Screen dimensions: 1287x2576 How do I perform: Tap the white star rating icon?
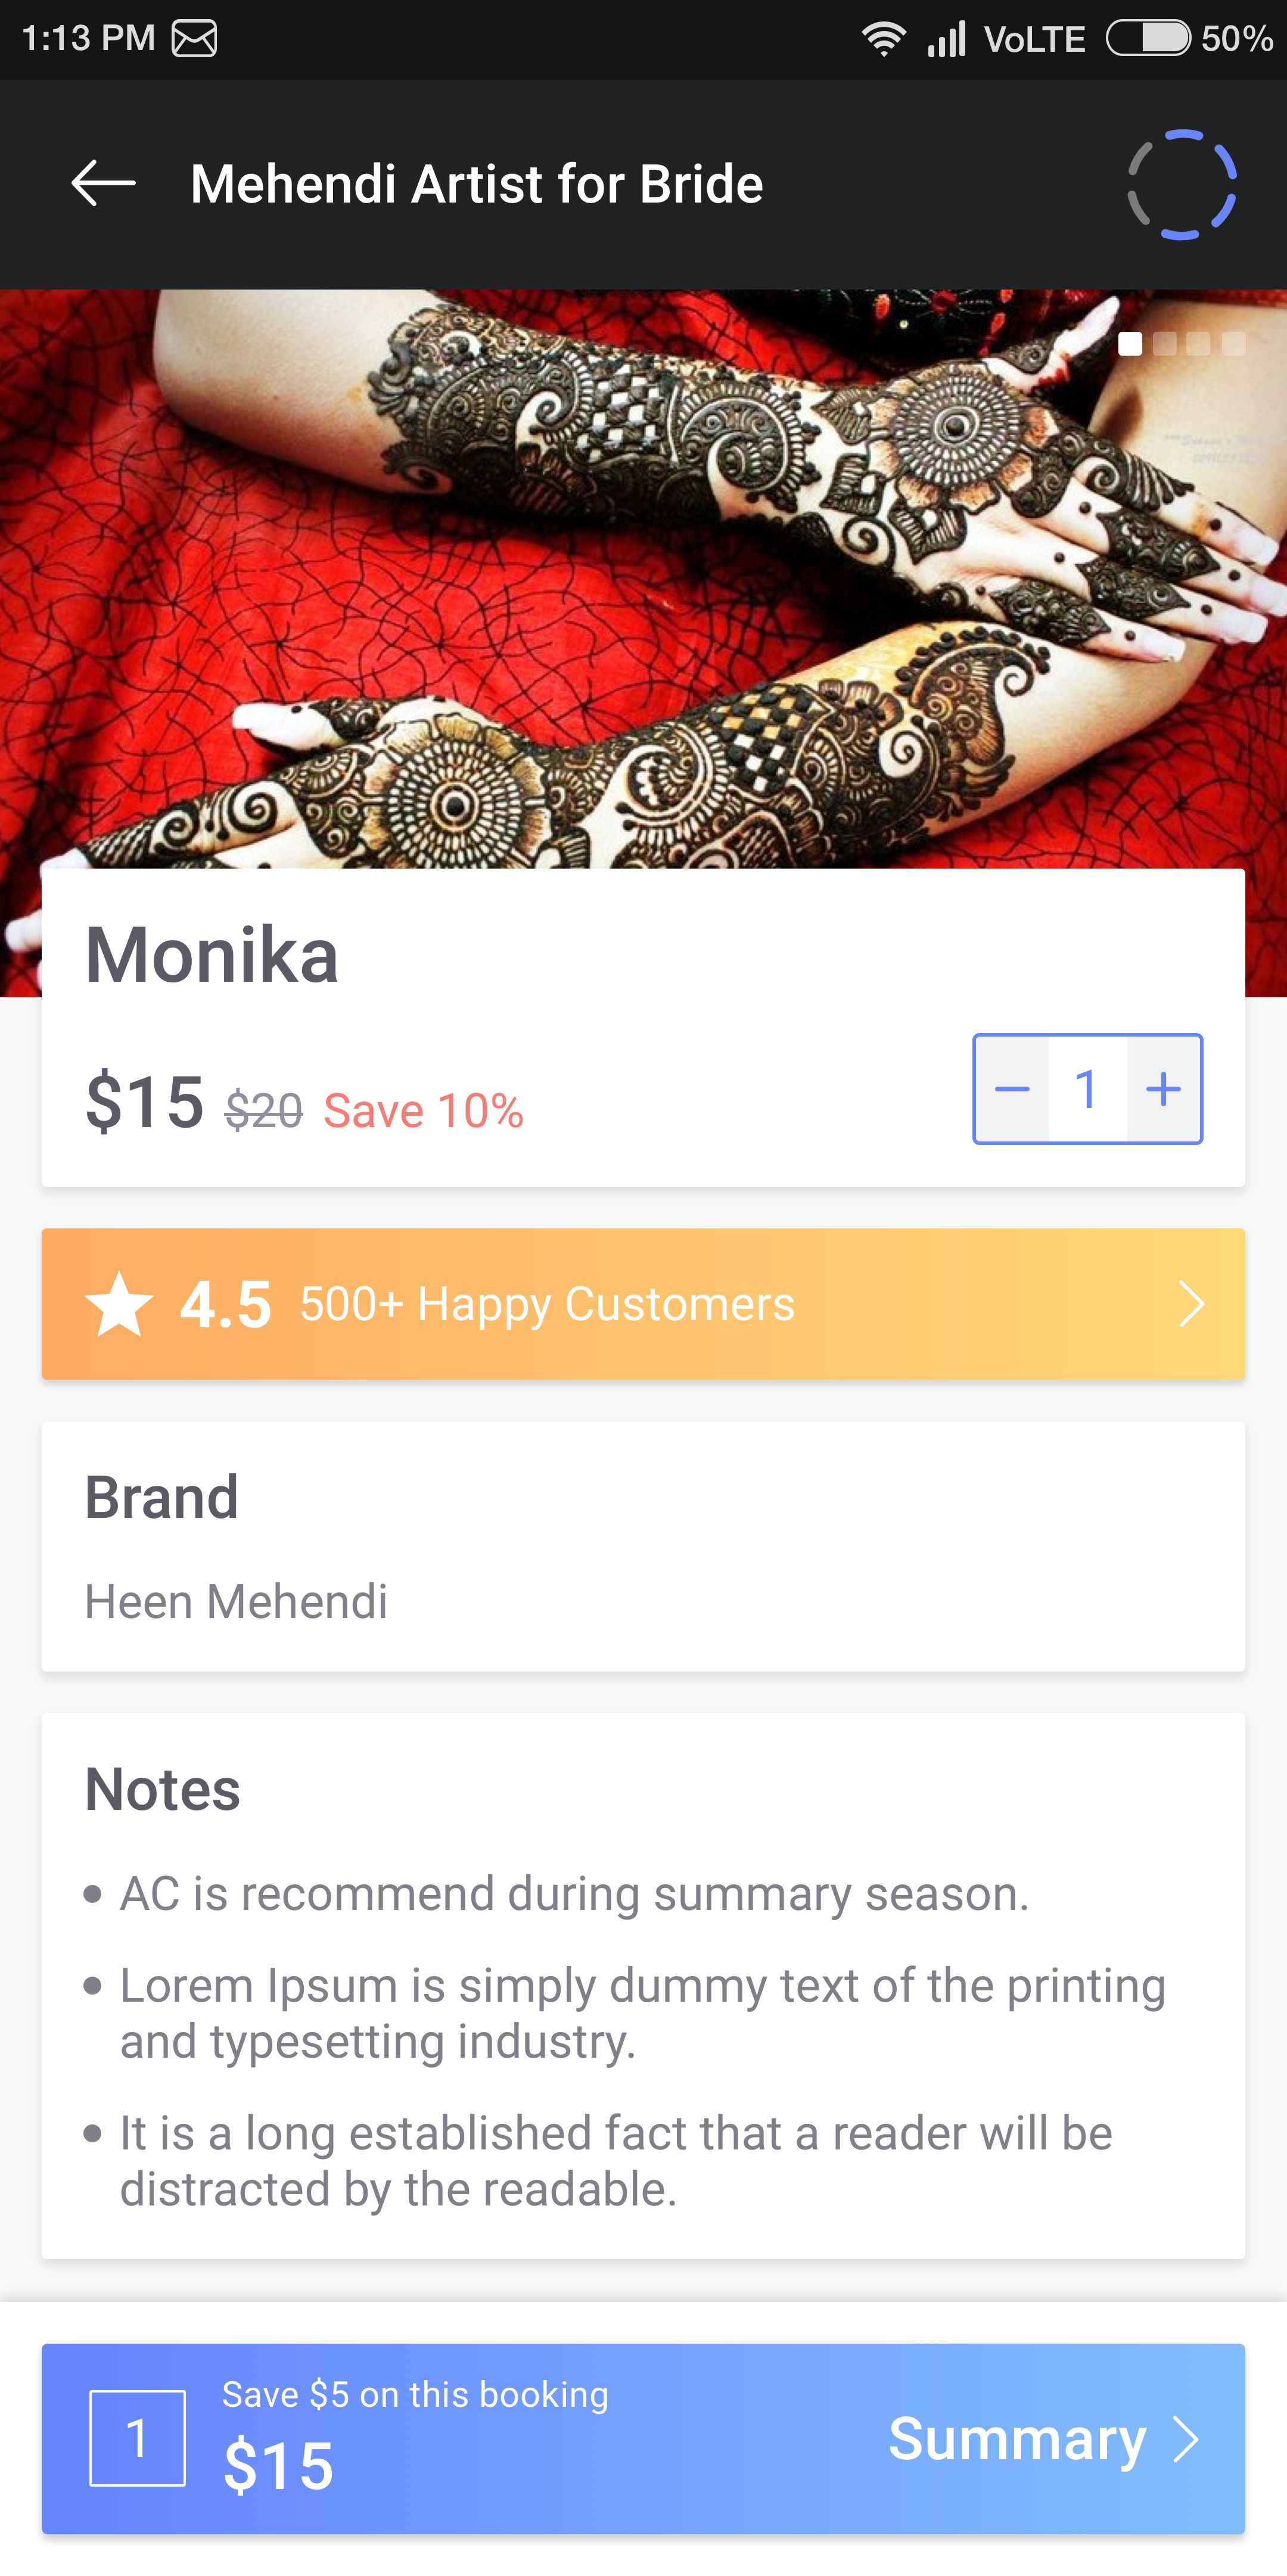(x=119, y=1303)
